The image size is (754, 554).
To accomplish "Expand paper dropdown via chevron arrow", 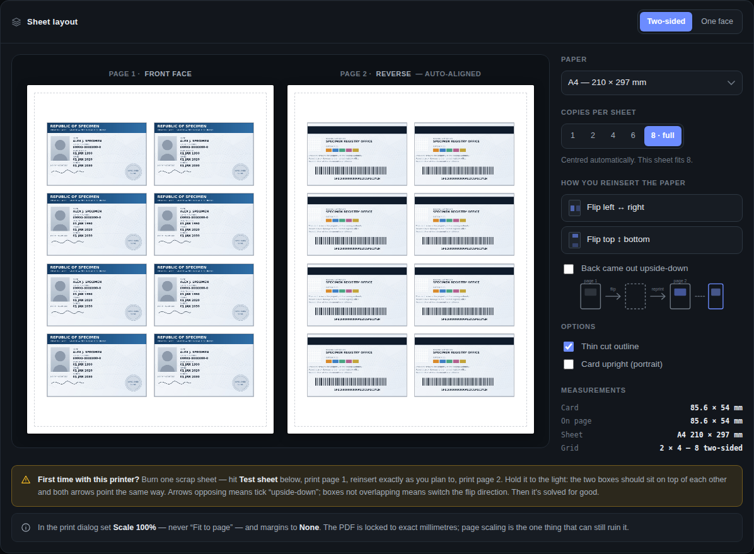I will (731, 83).
